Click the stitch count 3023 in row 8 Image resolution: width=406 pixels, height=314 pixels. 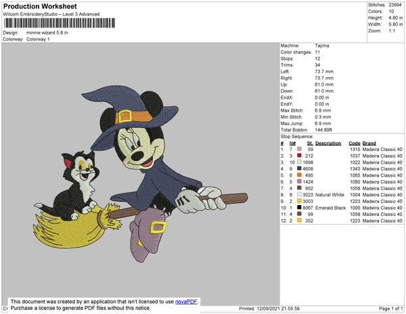coord(308,195)
